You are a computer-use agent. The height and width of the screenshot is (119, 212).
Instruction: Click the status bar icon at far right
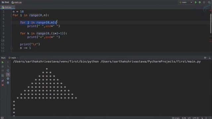[x=210, y=118]
